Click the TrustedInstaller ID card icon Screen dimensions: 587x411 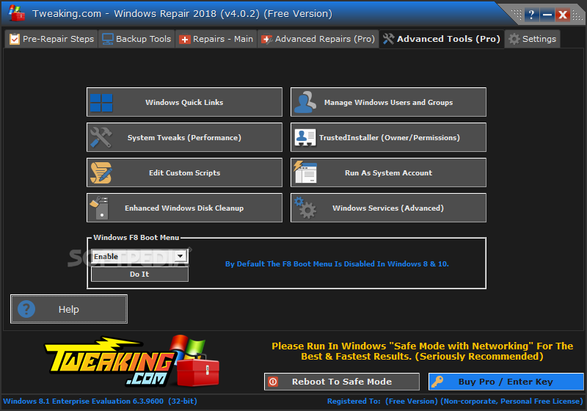[x=305, y=137]
